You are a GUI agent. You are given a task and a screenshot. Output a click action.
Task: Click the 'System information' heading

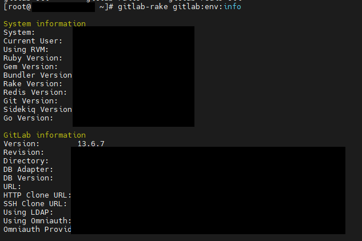pos(45,24)
